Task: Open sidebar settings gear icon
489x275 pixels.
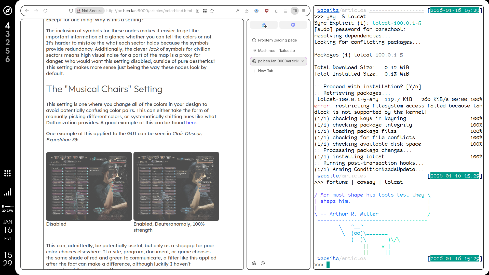Action: pos(254,263)
